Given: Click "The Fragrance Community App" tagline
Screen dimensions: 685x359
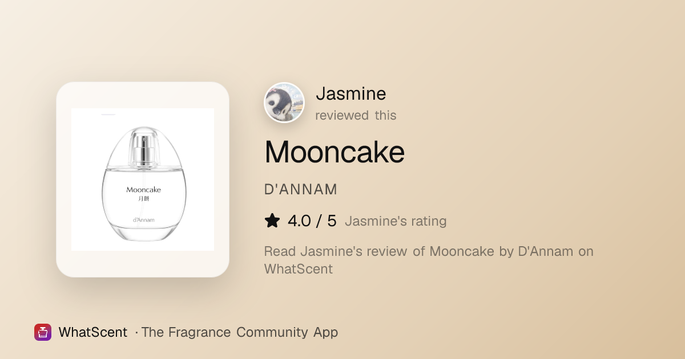Looking at the screenshot, I should pyautogui.click(x=240, y=332).
